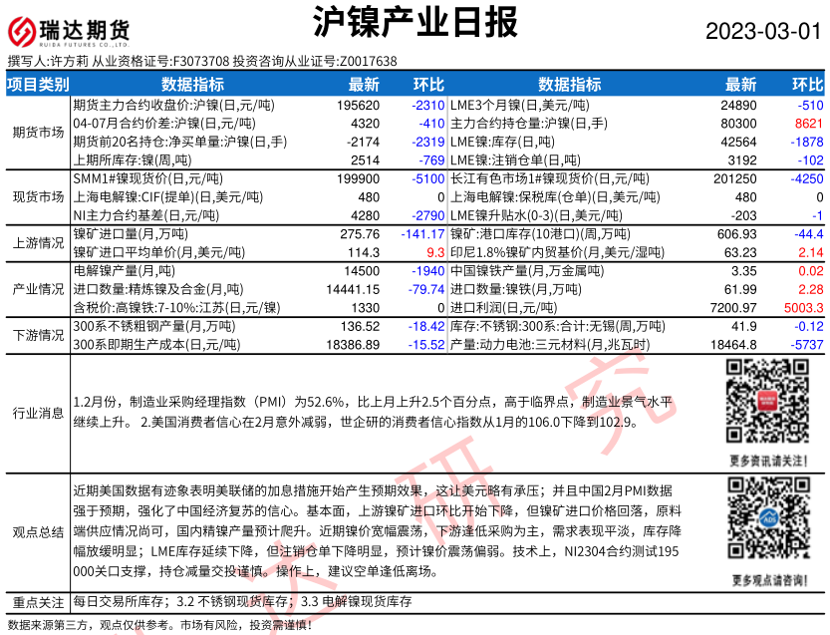The height and width of the screenshot is (635, 830).
Task: Select the 产业情况 category cell
Action: (x=37, y=289)
